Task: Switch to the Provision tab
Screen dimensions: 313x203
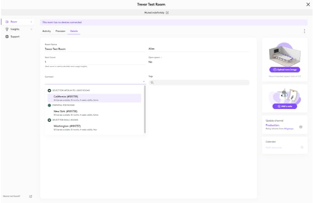Action: [x=60, y=31]
